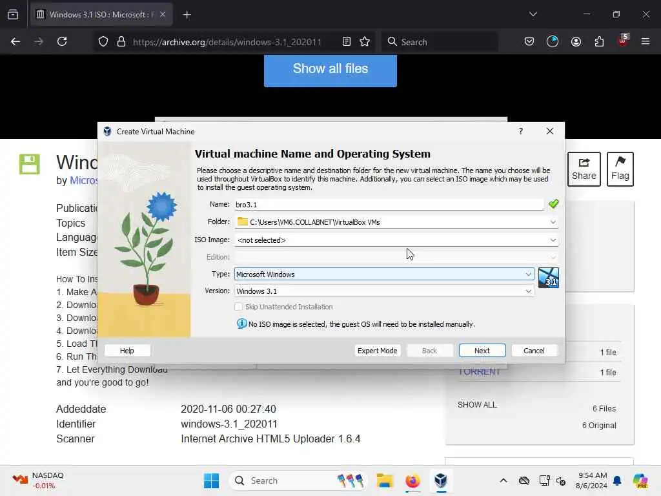Bookmark this page with the star
Image resolution: width=661 pixels, height=496 pixels.
(365, 41)
